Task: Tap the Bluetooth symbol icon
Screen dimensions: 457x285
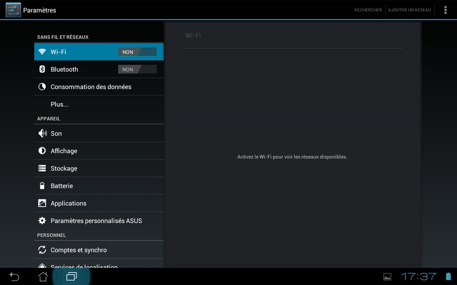Action: pyautogui.click(x=42, y=69)
